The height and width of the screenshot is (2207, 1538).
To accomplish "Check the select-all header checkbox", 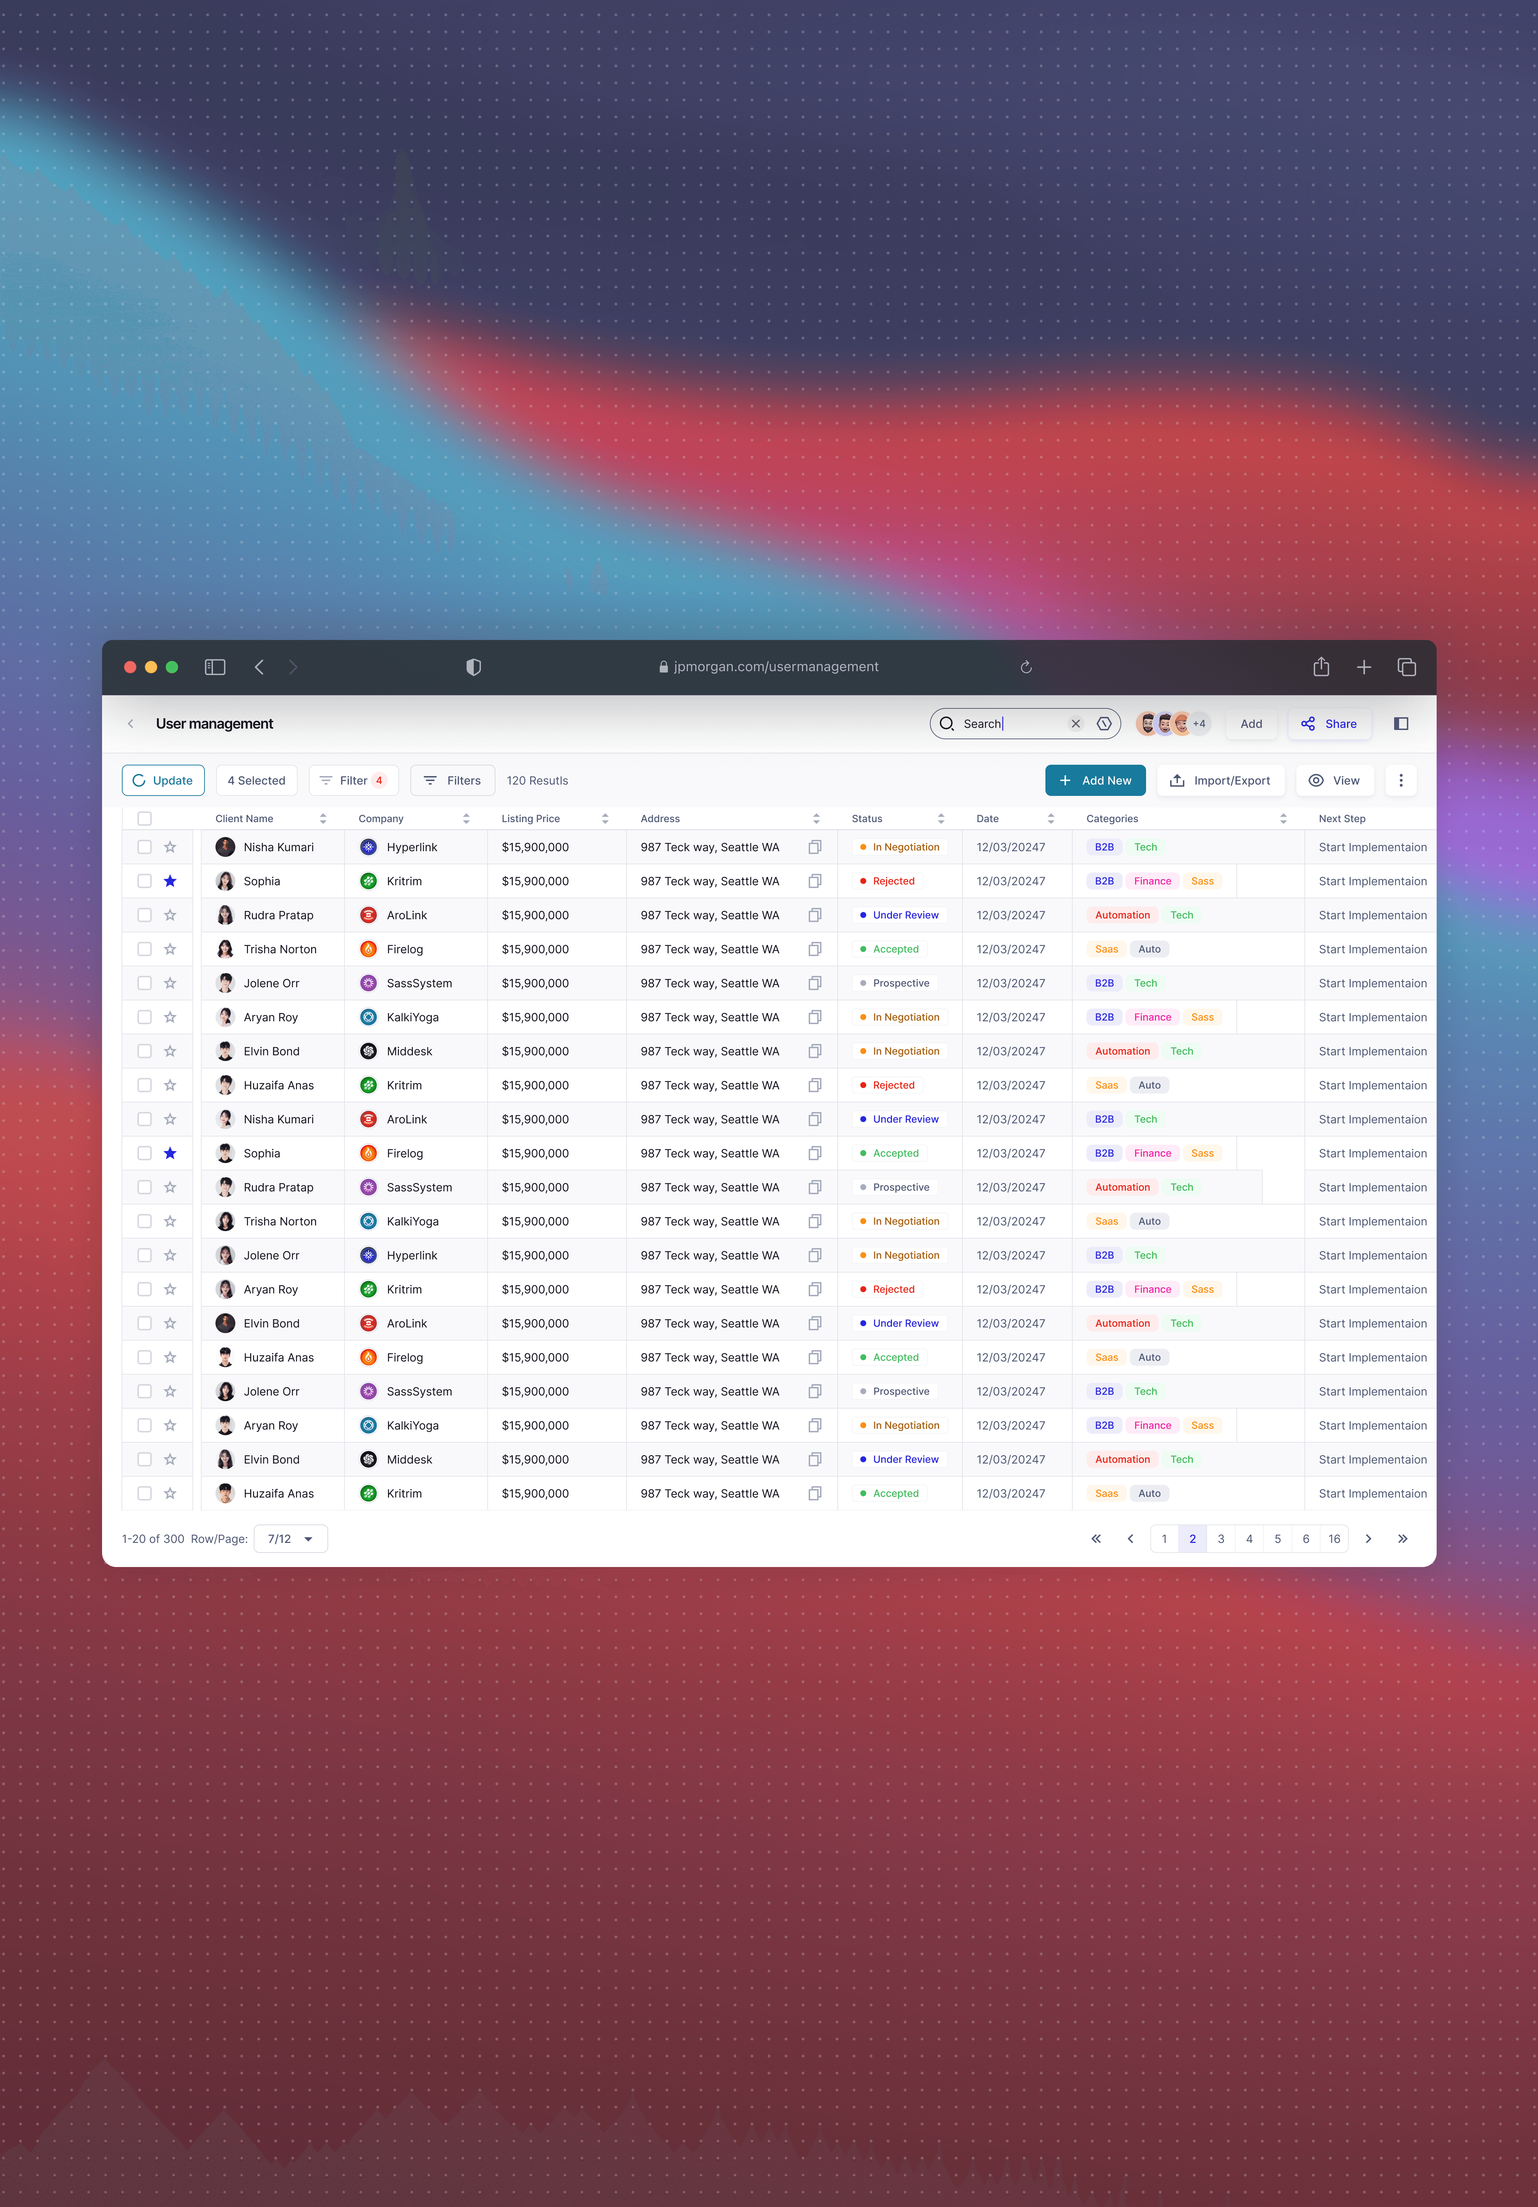I will click(144, 819).
